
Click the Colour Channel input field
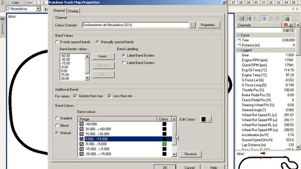pyautogui.click(x=135, y=25)
